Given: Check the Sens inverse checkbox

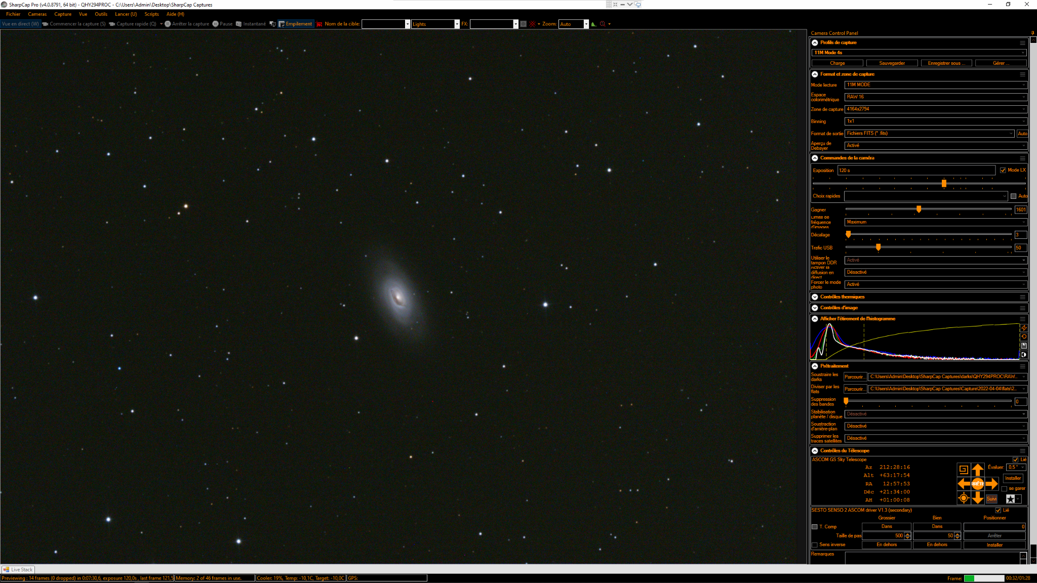Looking at the screenshot, I should tap(815, 545).
